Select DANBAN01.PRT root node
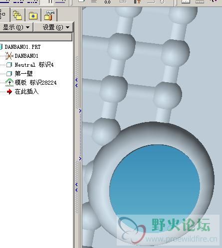The width and height of the screenshot is (222, 248). coord(22,47)
